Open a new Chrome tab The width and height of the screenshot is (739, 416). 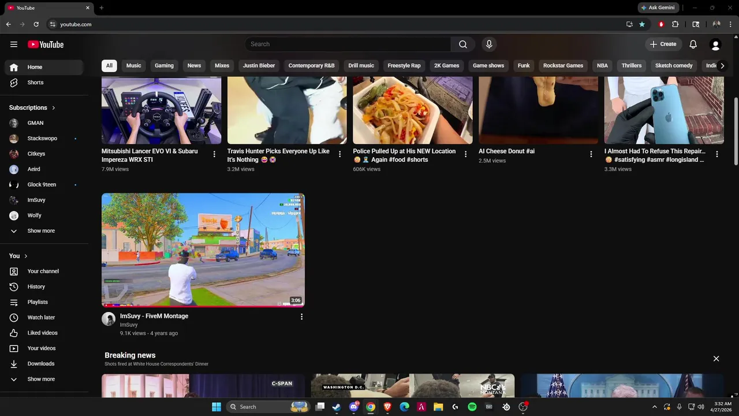click(x=102, y=8)
